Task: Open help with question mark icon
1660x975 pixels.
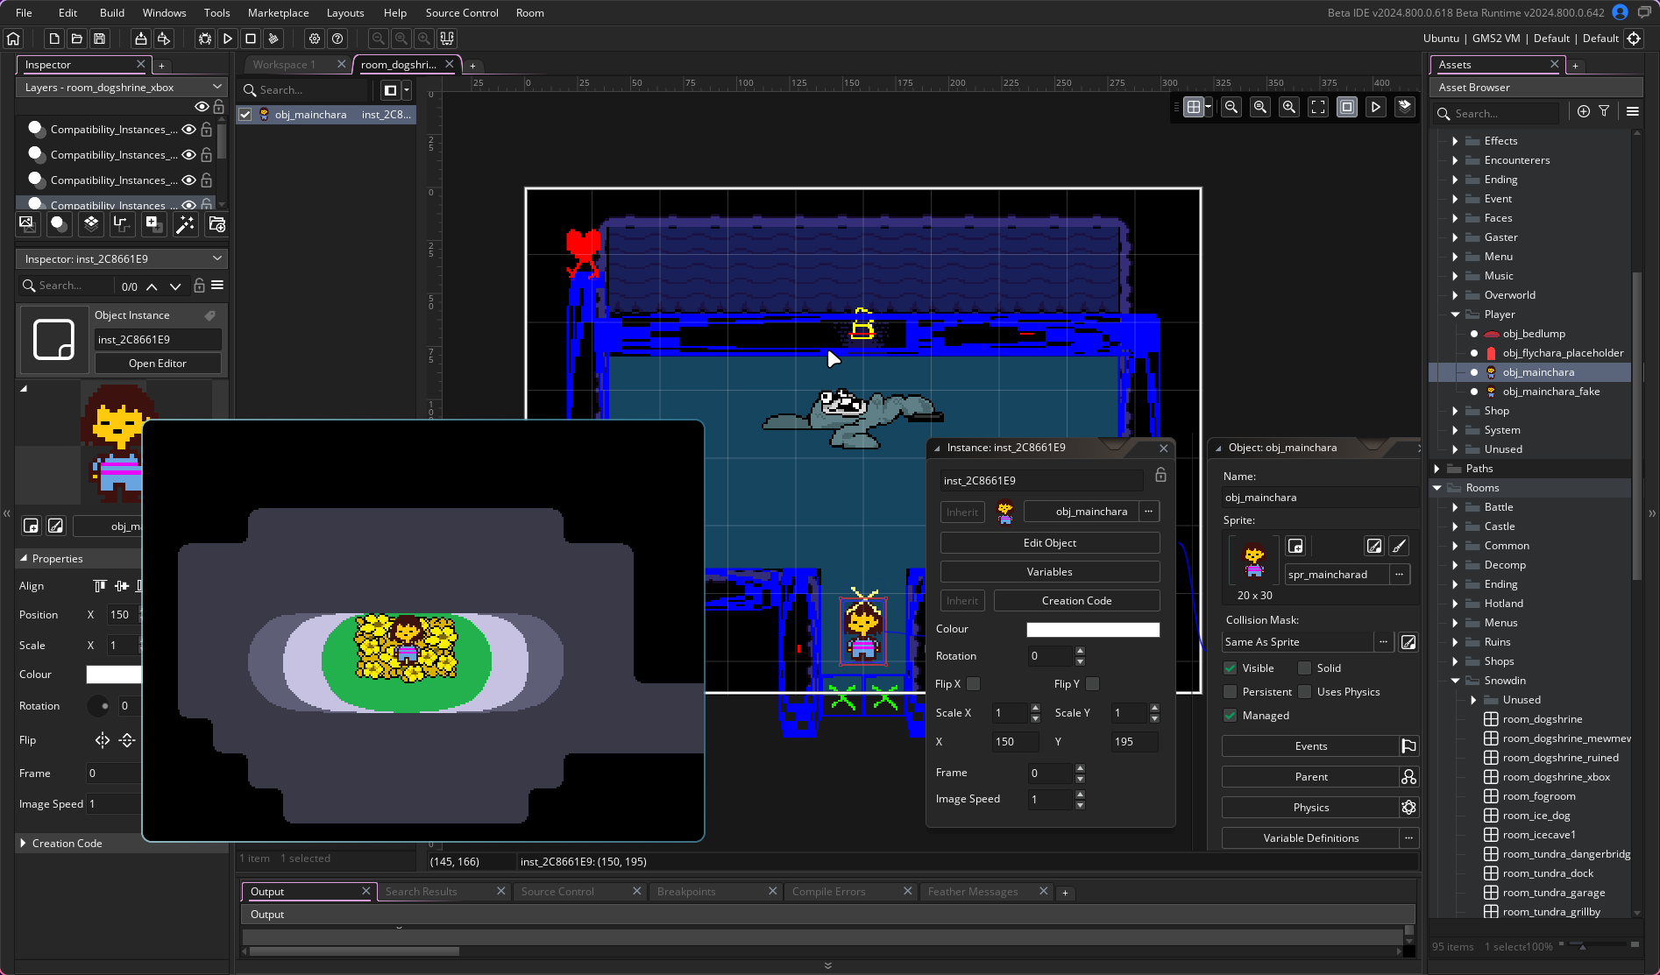Action: [337, 39]
